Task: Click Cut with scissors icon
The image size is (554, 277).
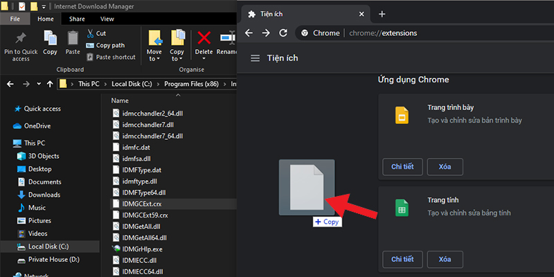Action: pyautogui.click(x=96, y=33)
